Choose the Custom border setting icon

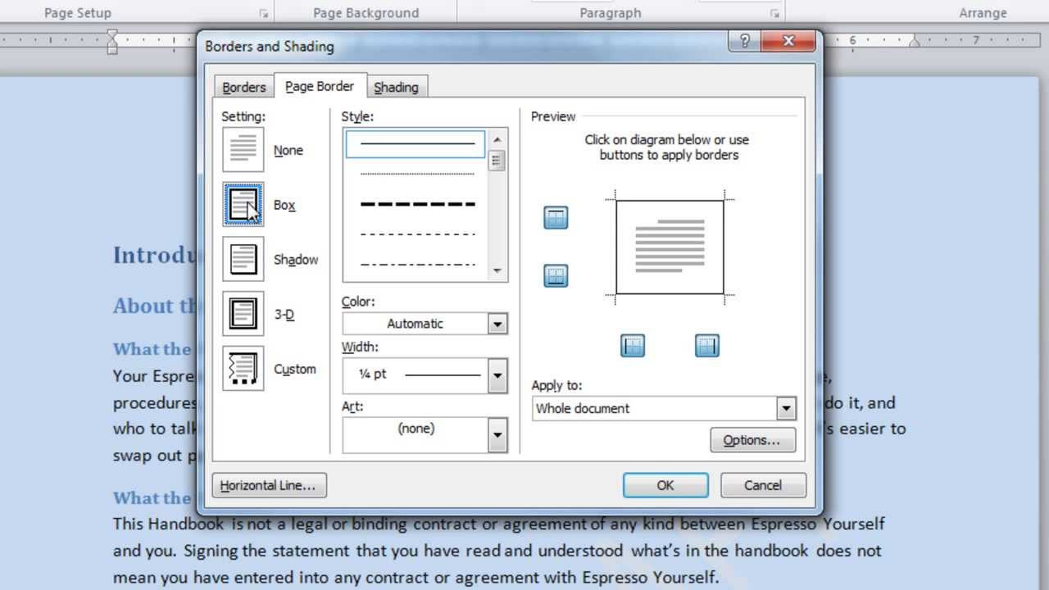[x=243, y=369]
